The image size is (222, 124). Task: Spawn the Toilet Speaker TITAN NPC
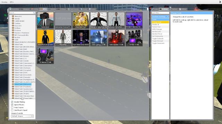pos(117,38)
